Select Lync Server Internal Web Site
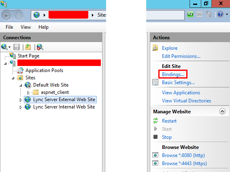This screenshot has width=230, height=172. (64, 107)
